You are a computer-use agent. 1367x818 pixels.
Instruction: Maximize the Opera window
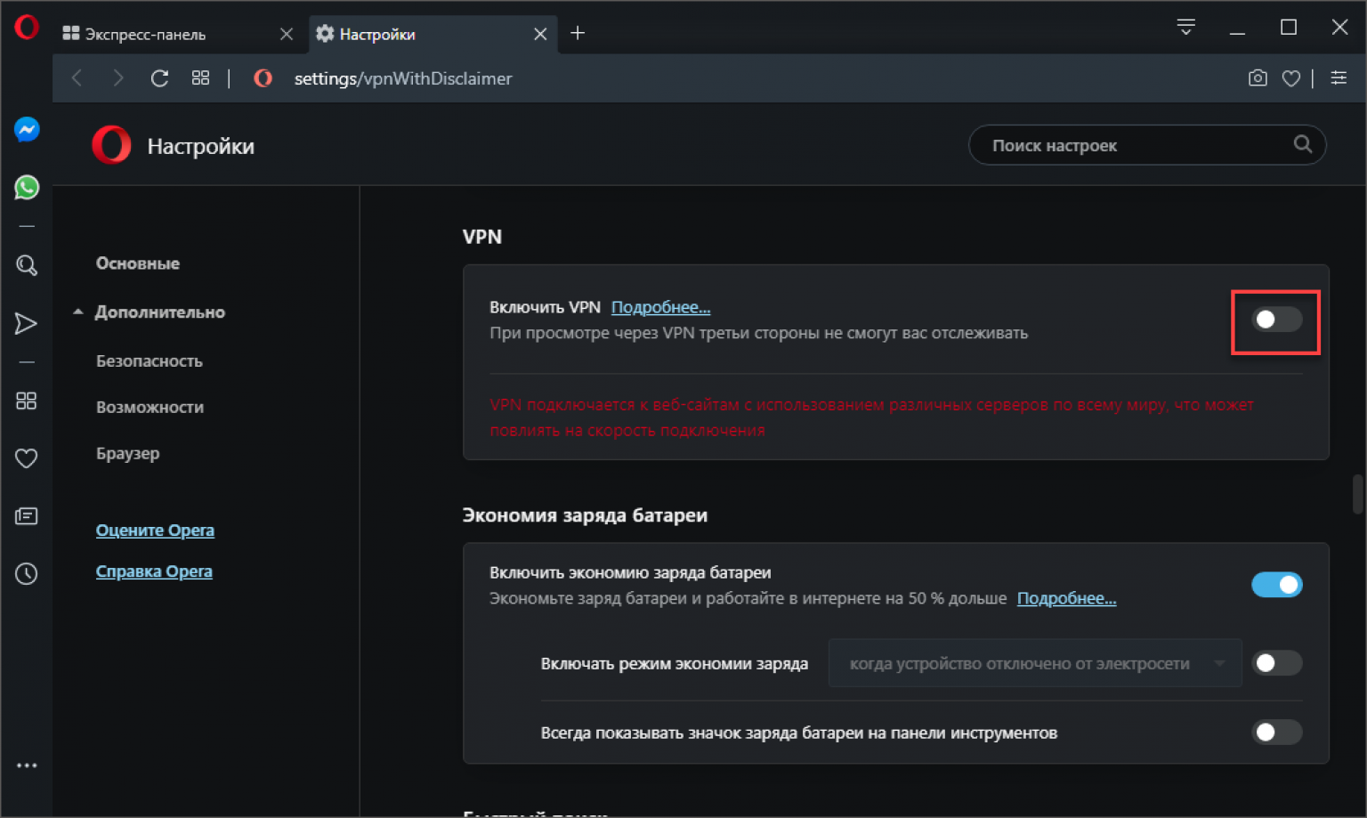click(x=1288, y=28)
